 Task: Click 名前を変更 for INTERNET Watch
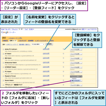tap(46, 67)
